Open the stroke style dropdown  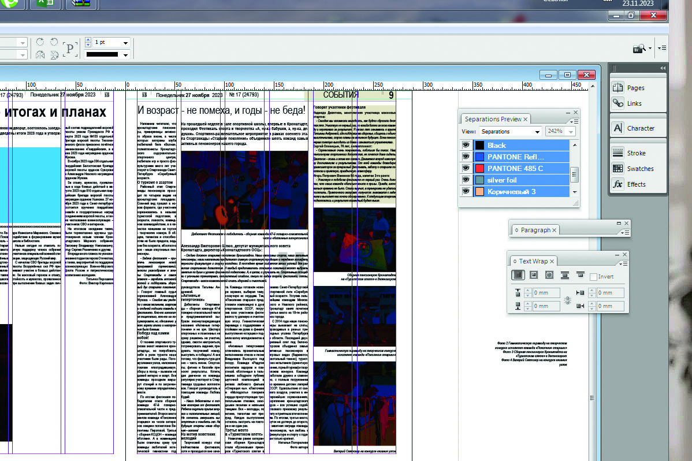pyautogui.click(x=125, y=55)
